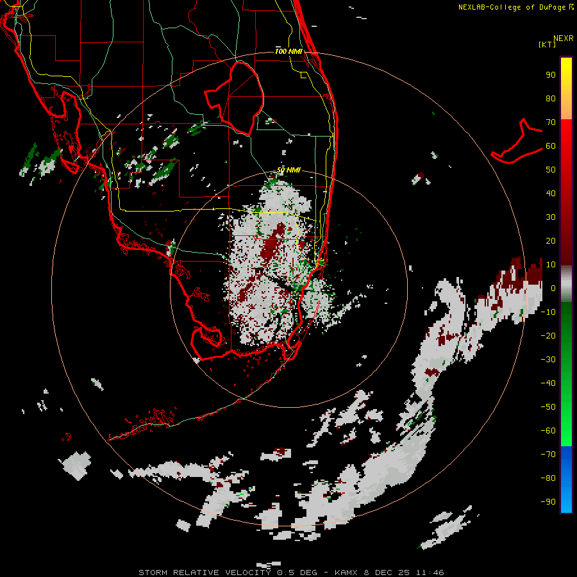The width and height of the screenshot is (577, 577).
Task: Click the 50 NMI range ring label
Action: click(x=288, y=170)
